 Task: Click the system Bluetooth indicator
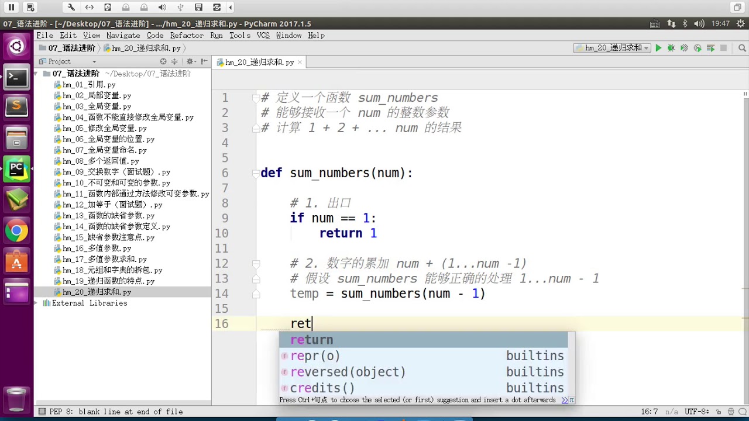tap(685, 24)
